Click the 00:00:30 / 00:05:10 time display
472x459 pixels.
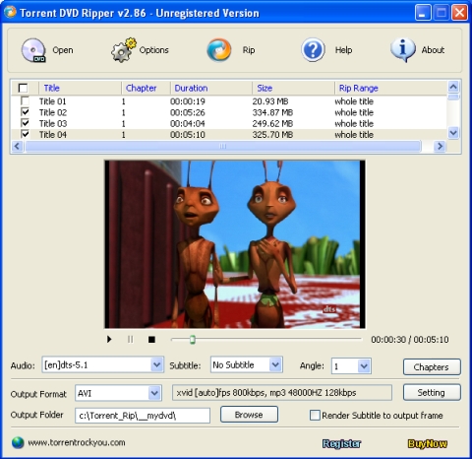click(x=410, y=340)
